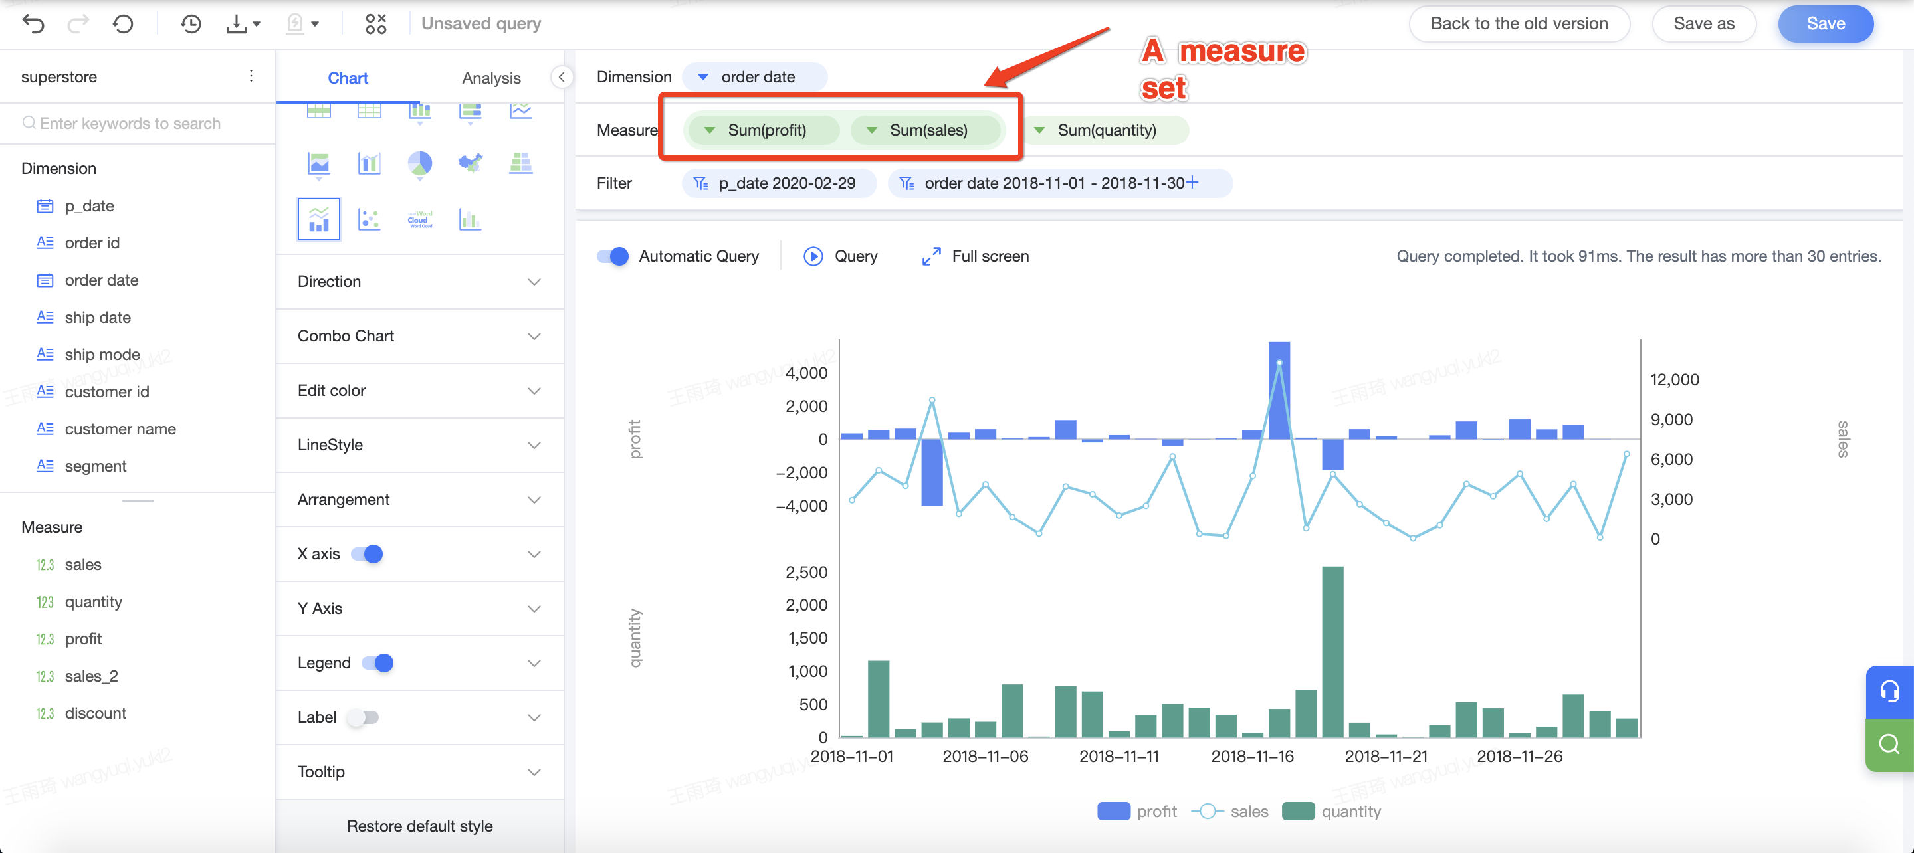Screen dimensions: 1914x853
Task: Click the undo arrow icon
Action: tap(33, 24)
